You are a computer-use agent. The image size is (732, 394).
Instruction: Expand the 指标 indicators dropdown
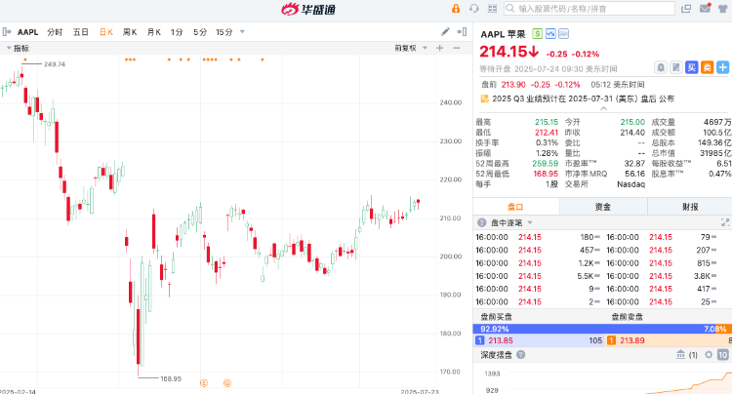click(x=19, y=48)
